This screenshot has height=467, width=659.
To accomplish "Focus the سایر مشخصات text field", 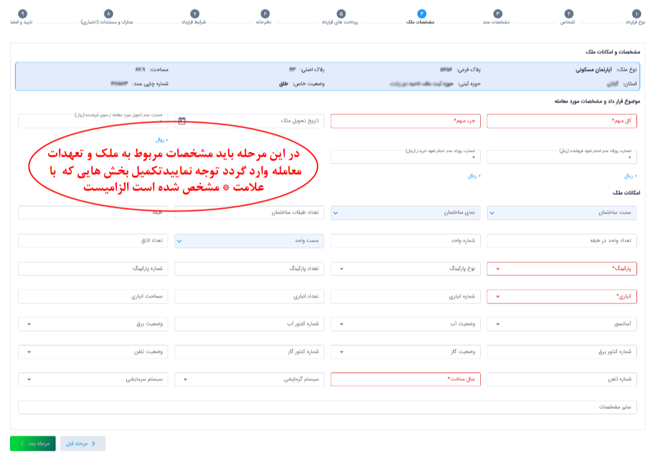I will [327, 407].
